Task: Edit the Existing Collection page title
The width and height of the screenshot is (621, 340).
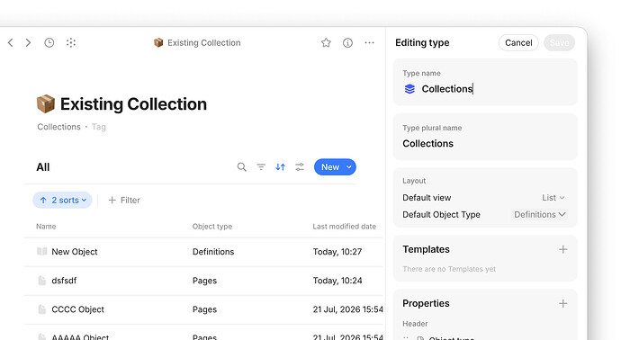Action: point(133,104)
